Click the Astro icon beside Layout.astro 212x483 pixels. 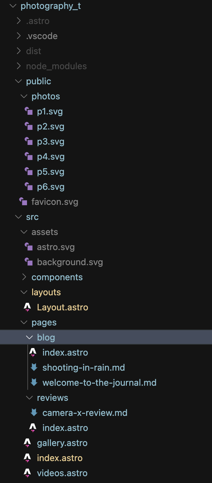coord(27,307)
